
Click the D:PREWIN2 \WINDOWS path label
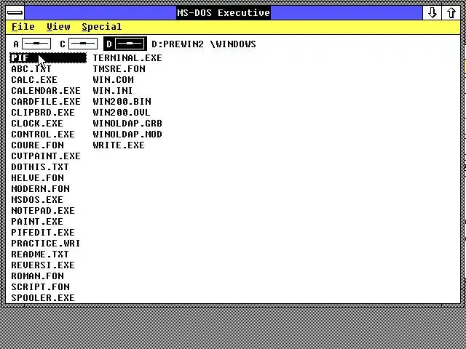click(204, 44)
